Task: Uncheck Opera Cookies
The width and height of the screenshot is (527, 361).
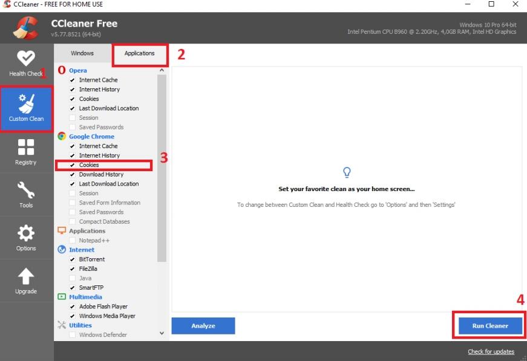Action: pyautogui.click(x=72, y=99)
